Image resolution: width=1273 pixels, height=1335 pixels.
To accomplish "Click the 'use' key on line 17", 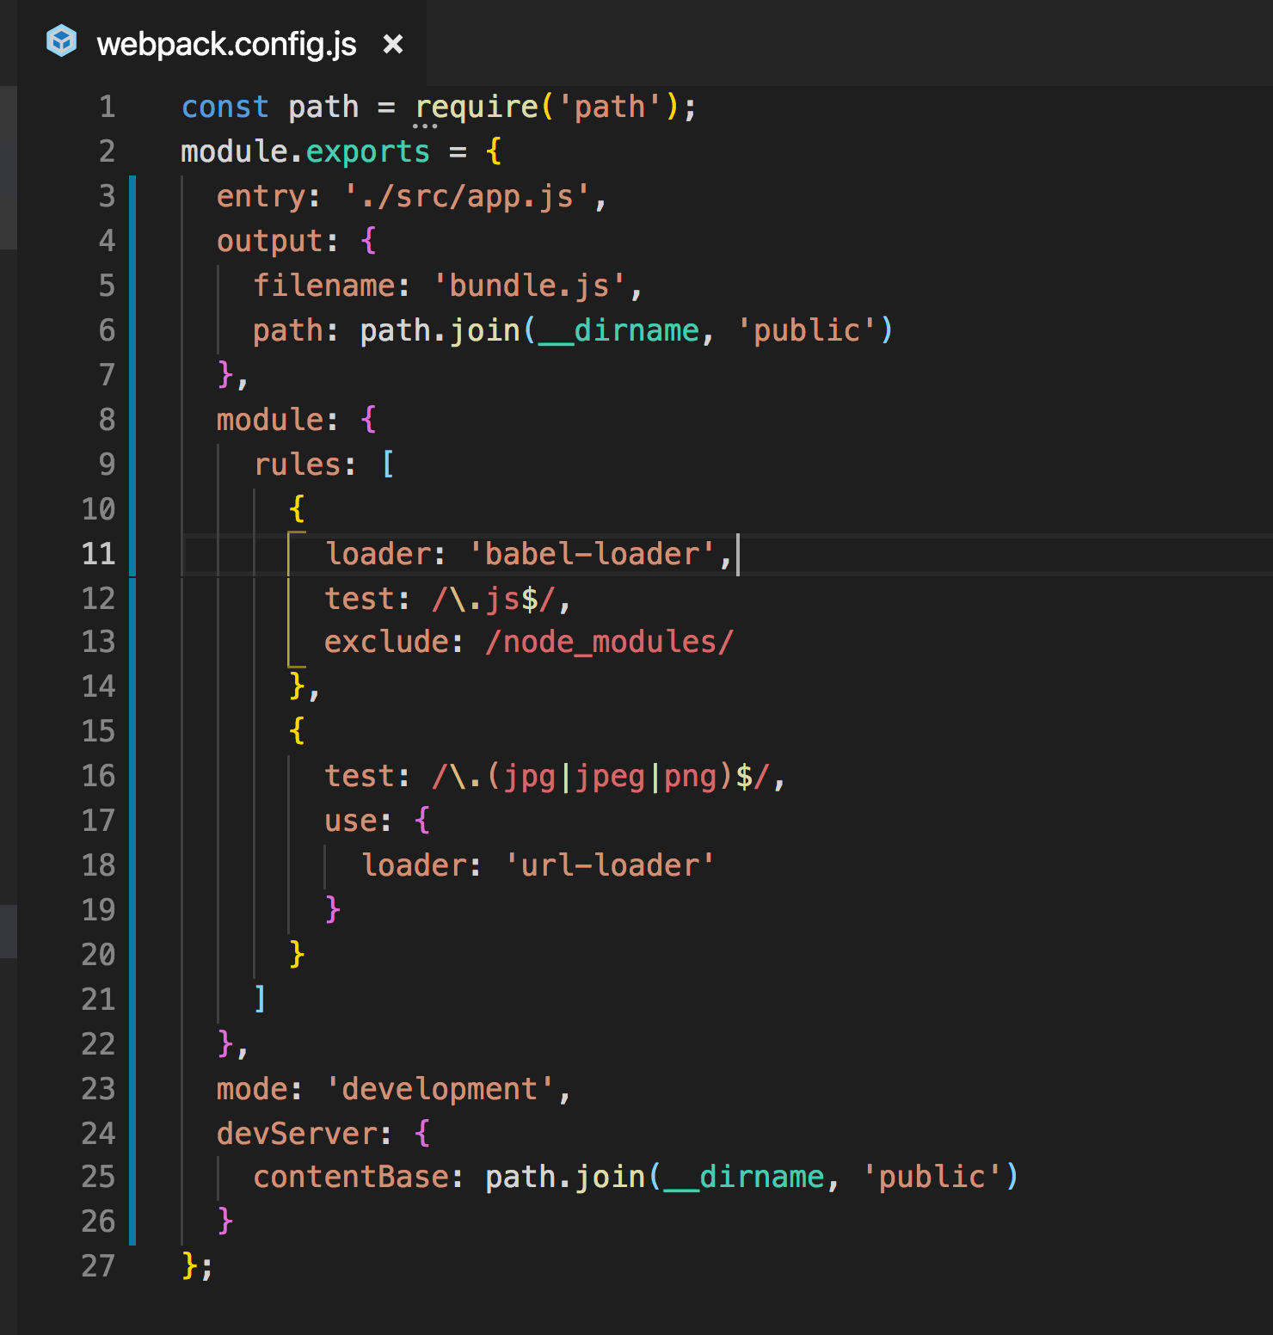I will [350, 821].
